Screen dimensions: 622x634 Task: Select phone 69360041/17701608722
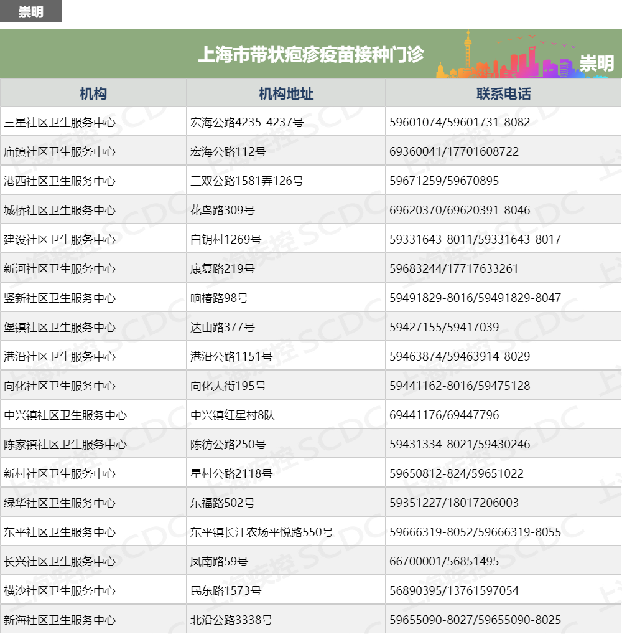[454, 151]
